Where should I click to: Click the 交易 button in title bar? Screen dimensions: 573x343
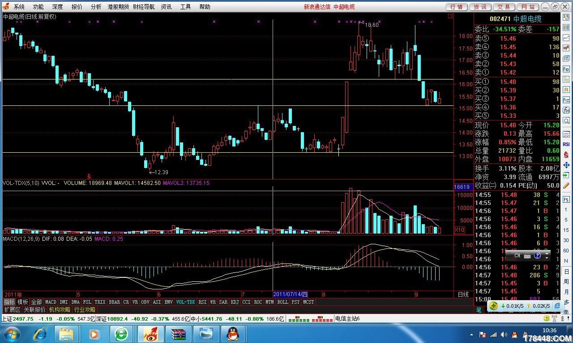[x=504, y=7]
